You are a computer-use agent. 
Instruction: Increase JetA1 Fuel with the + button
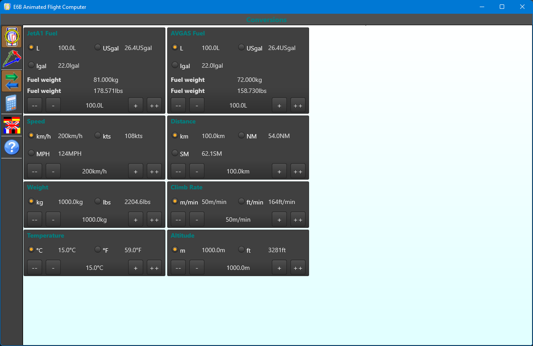click(136, 105)
